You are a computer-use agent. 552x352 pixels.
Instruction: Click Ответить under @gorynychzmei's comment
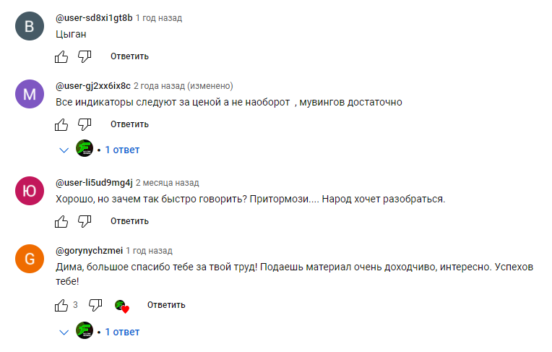coord(166,305)
